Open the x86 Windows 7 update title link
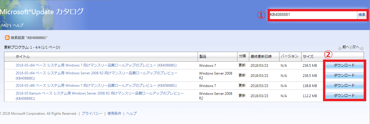370x124 pixels. pyautogui.click(x=96, y=86)
